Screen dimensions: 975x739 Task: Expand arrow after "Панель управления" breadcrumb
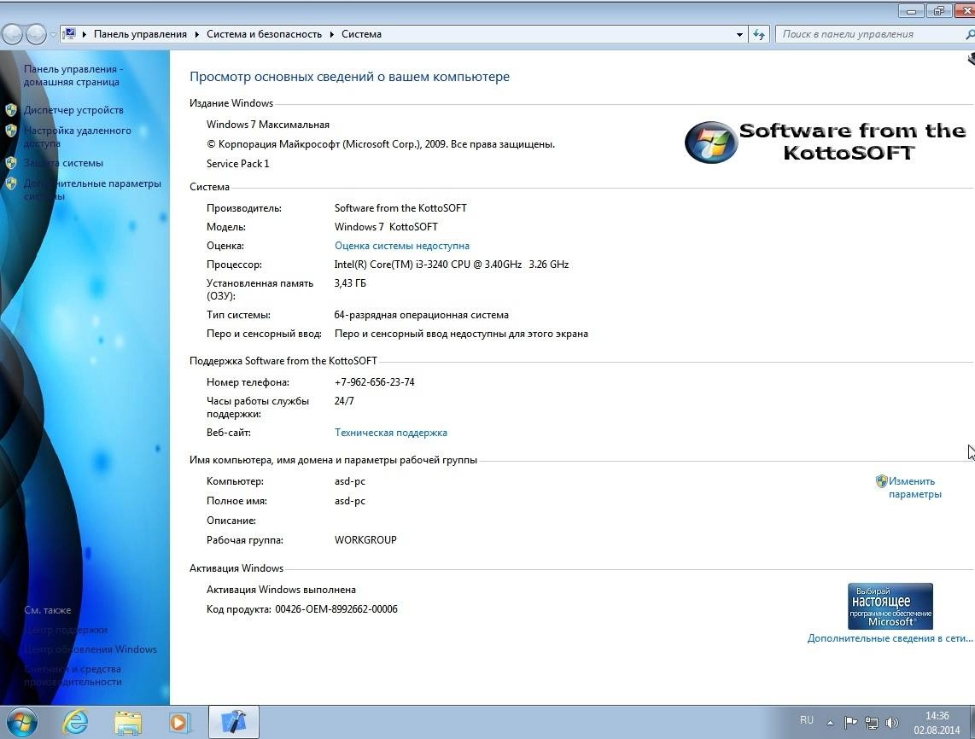pyautogui.click(x=196, y=34)
